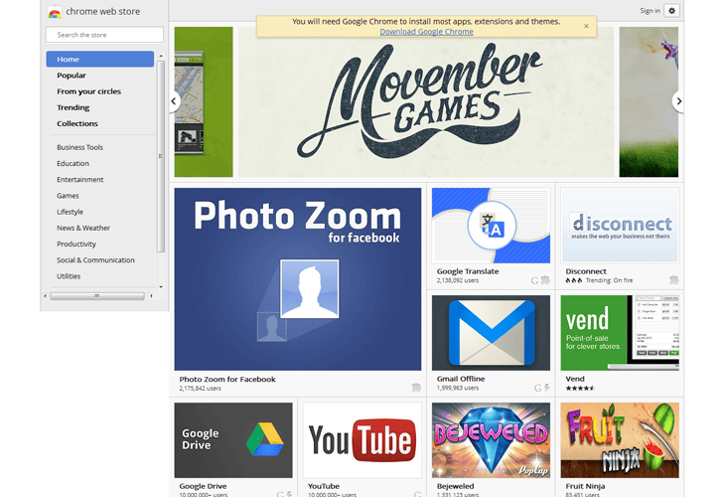Open the Popular section
725x497 pixels.
(72, 76)
